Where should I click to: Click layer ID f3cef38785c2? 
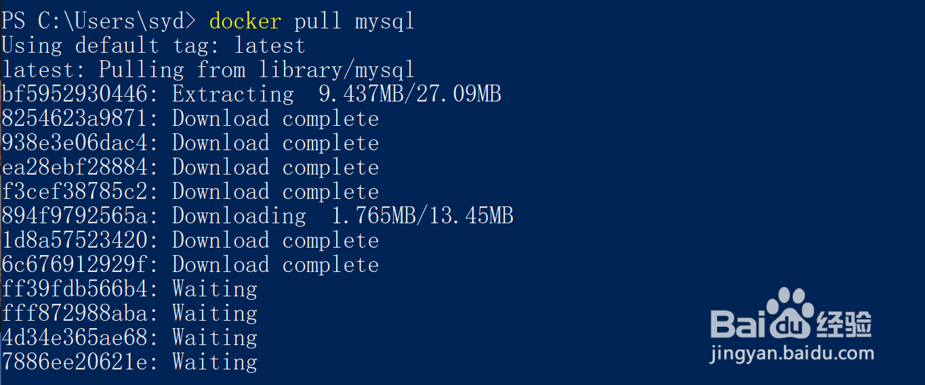tap(75, 191)
